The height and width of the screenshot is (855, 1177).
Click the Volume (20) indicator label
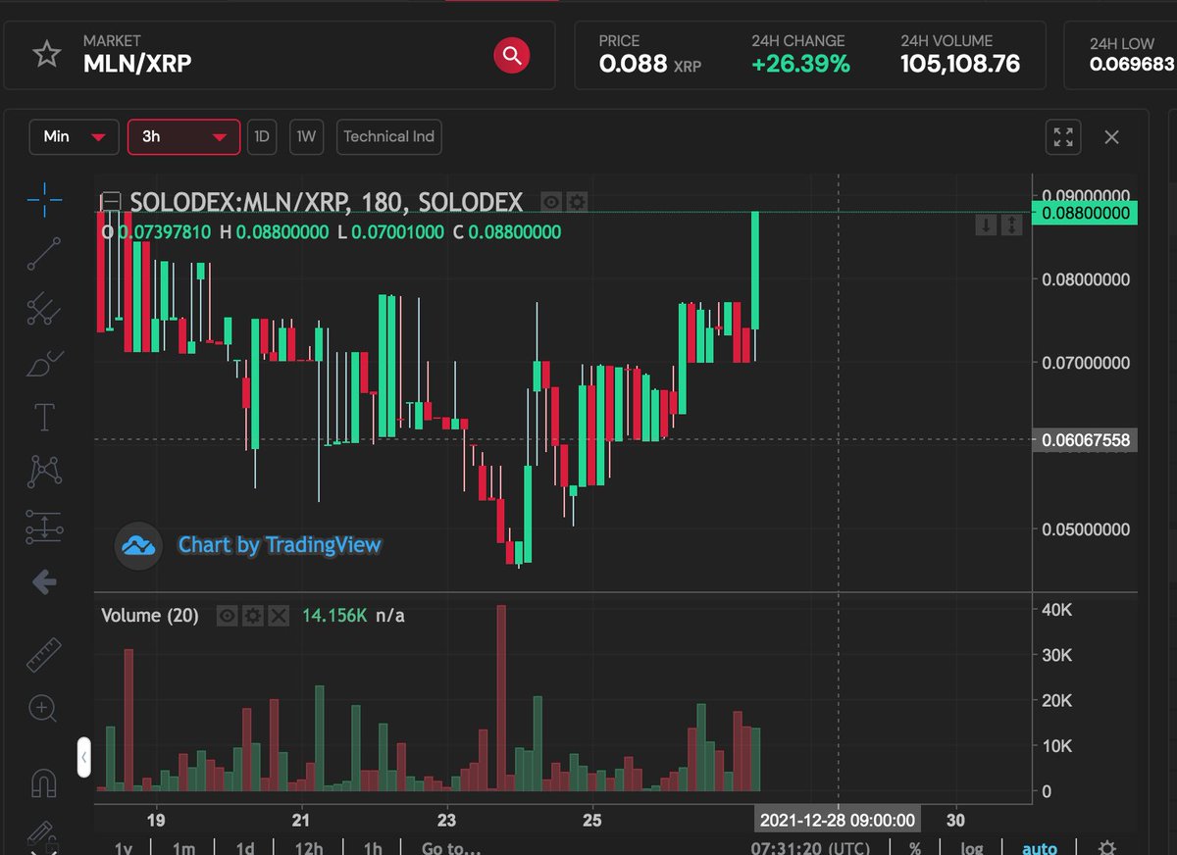150,616
